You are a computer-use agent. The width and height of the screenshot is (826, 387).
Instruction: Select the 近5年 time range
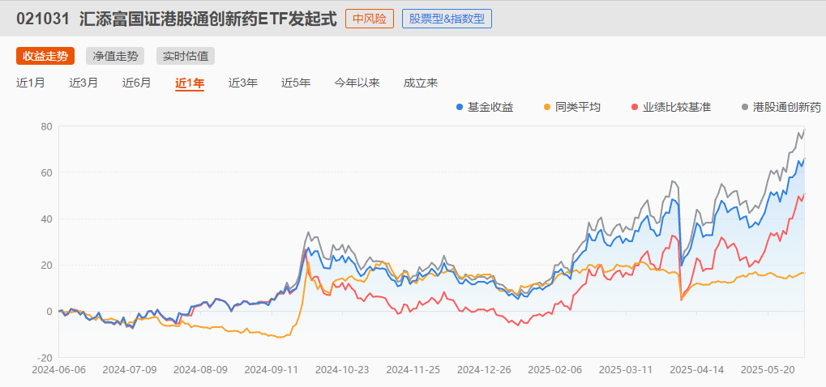click(x=296, y=83)
